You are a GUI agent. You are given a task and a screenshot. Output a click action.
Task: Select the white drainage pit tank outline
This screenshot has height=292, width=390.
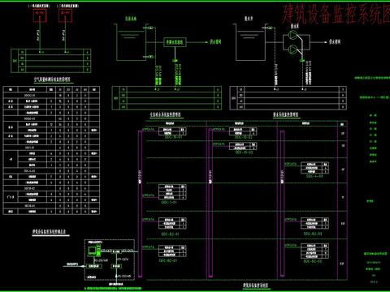250,42
